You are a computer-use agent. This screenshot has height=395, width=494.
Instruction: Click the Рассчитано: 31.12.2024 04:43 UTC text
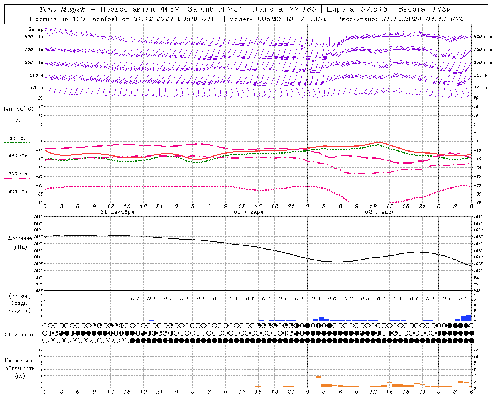[x=401, y=19]
